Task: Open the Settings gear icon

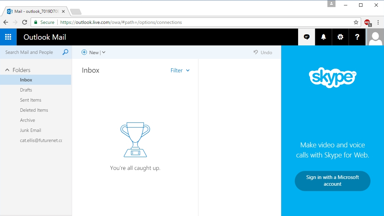Action: click(x=340, y=37)
